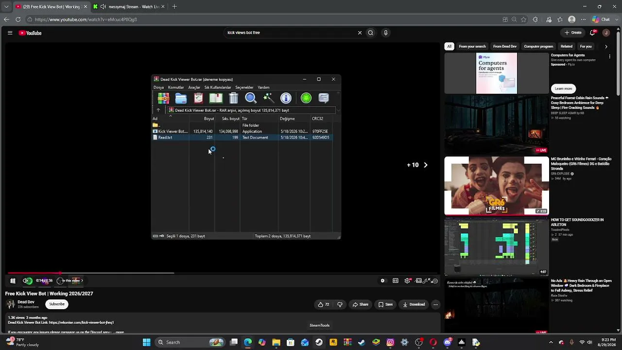The width and height of the screenshot is (622, 350).
Task: Show more filter chips with right arrow
Action: point(606,46)
